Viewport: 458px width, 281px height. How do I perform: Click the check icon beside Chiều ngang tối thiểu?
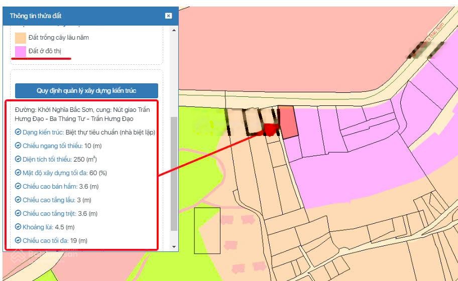(18, 146)
